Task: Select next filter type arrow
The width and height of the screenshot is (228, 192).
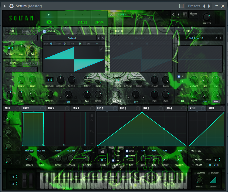Action: [x=220, y=38]
